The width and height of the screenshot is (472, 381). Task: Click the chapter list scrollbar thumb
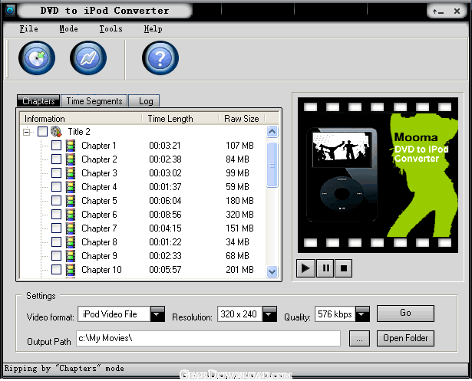coord(272,165)
